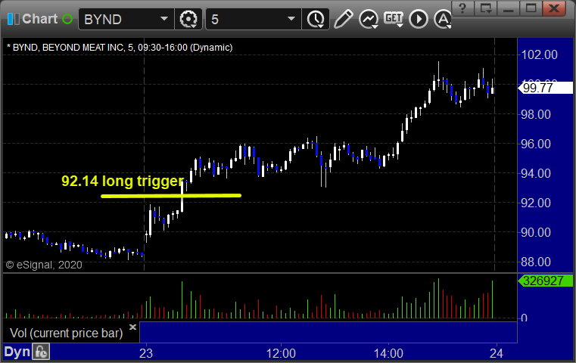Toggle the green link circle indicator
Screen dimensions: 576x363
pos(67,19)
